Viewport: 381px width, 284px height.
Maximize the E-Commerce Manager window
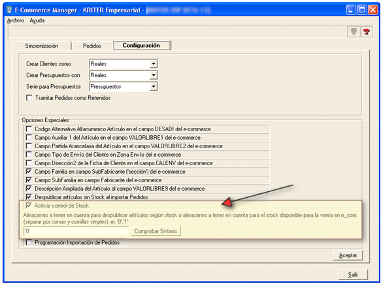[x=362, y=10]
